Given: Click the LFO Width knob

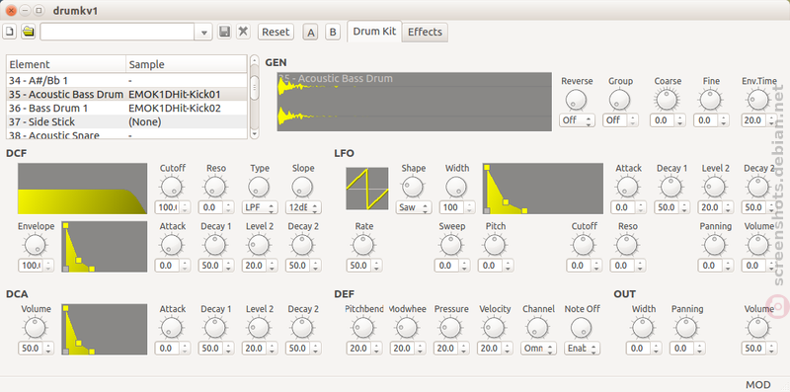Looking at the screenshot, I should [x=456, y=188].
